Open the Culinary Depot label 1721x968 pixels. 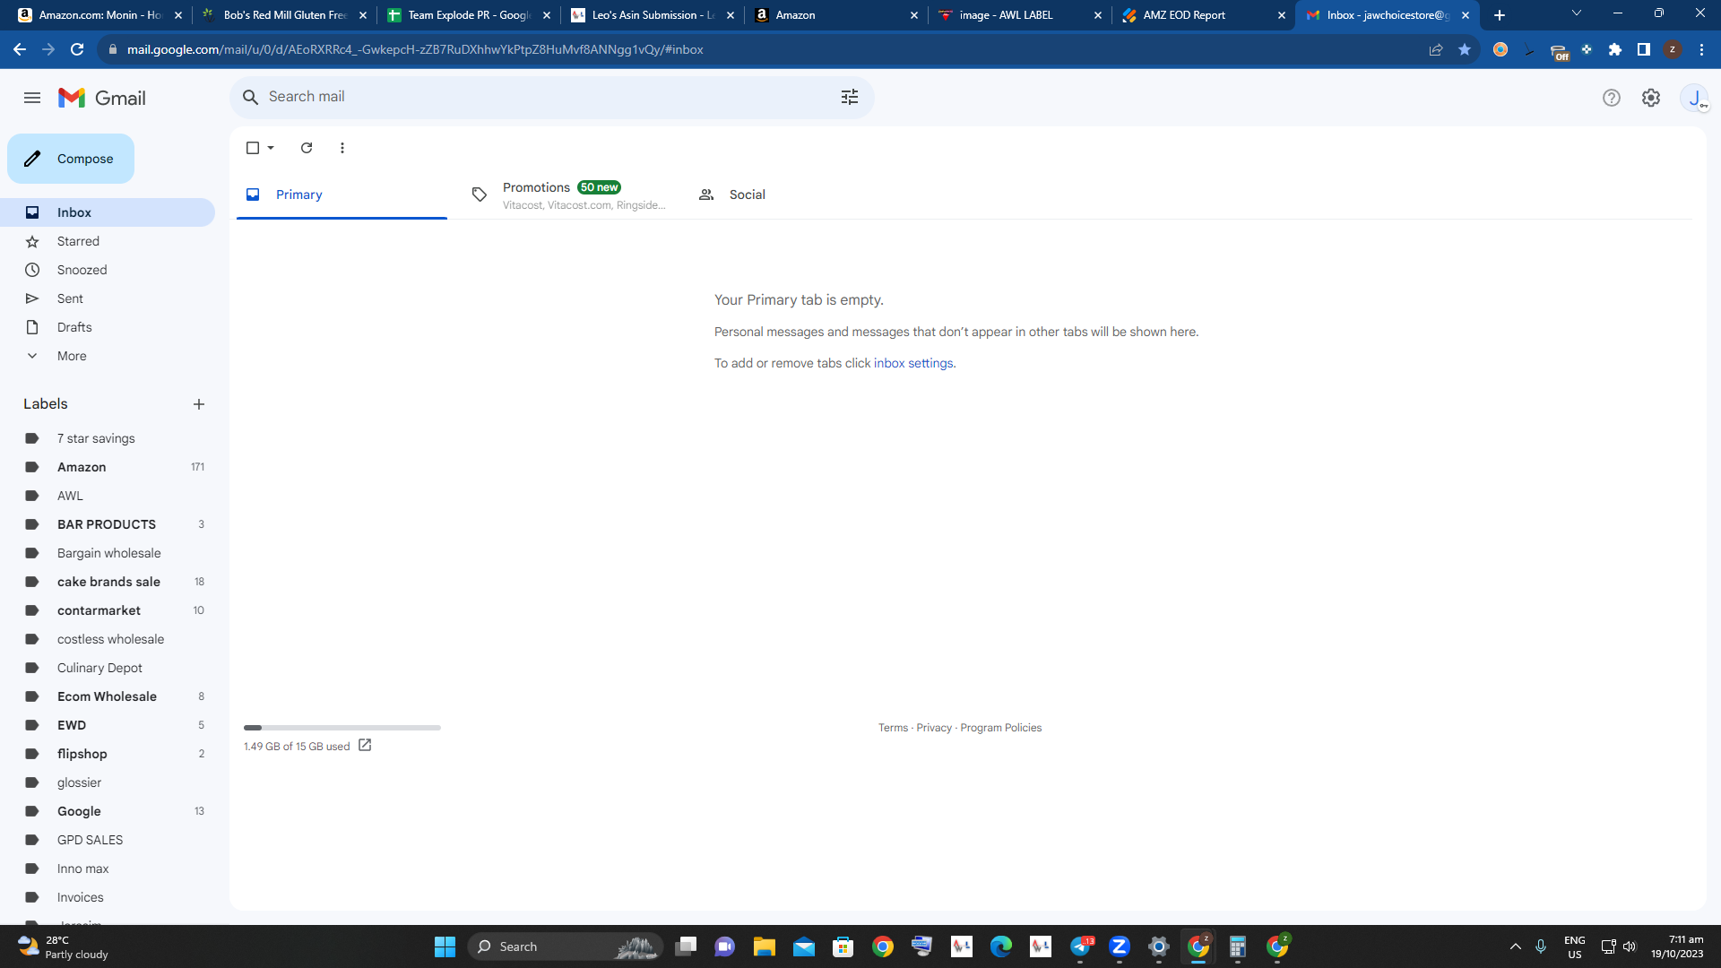[108, 668]
